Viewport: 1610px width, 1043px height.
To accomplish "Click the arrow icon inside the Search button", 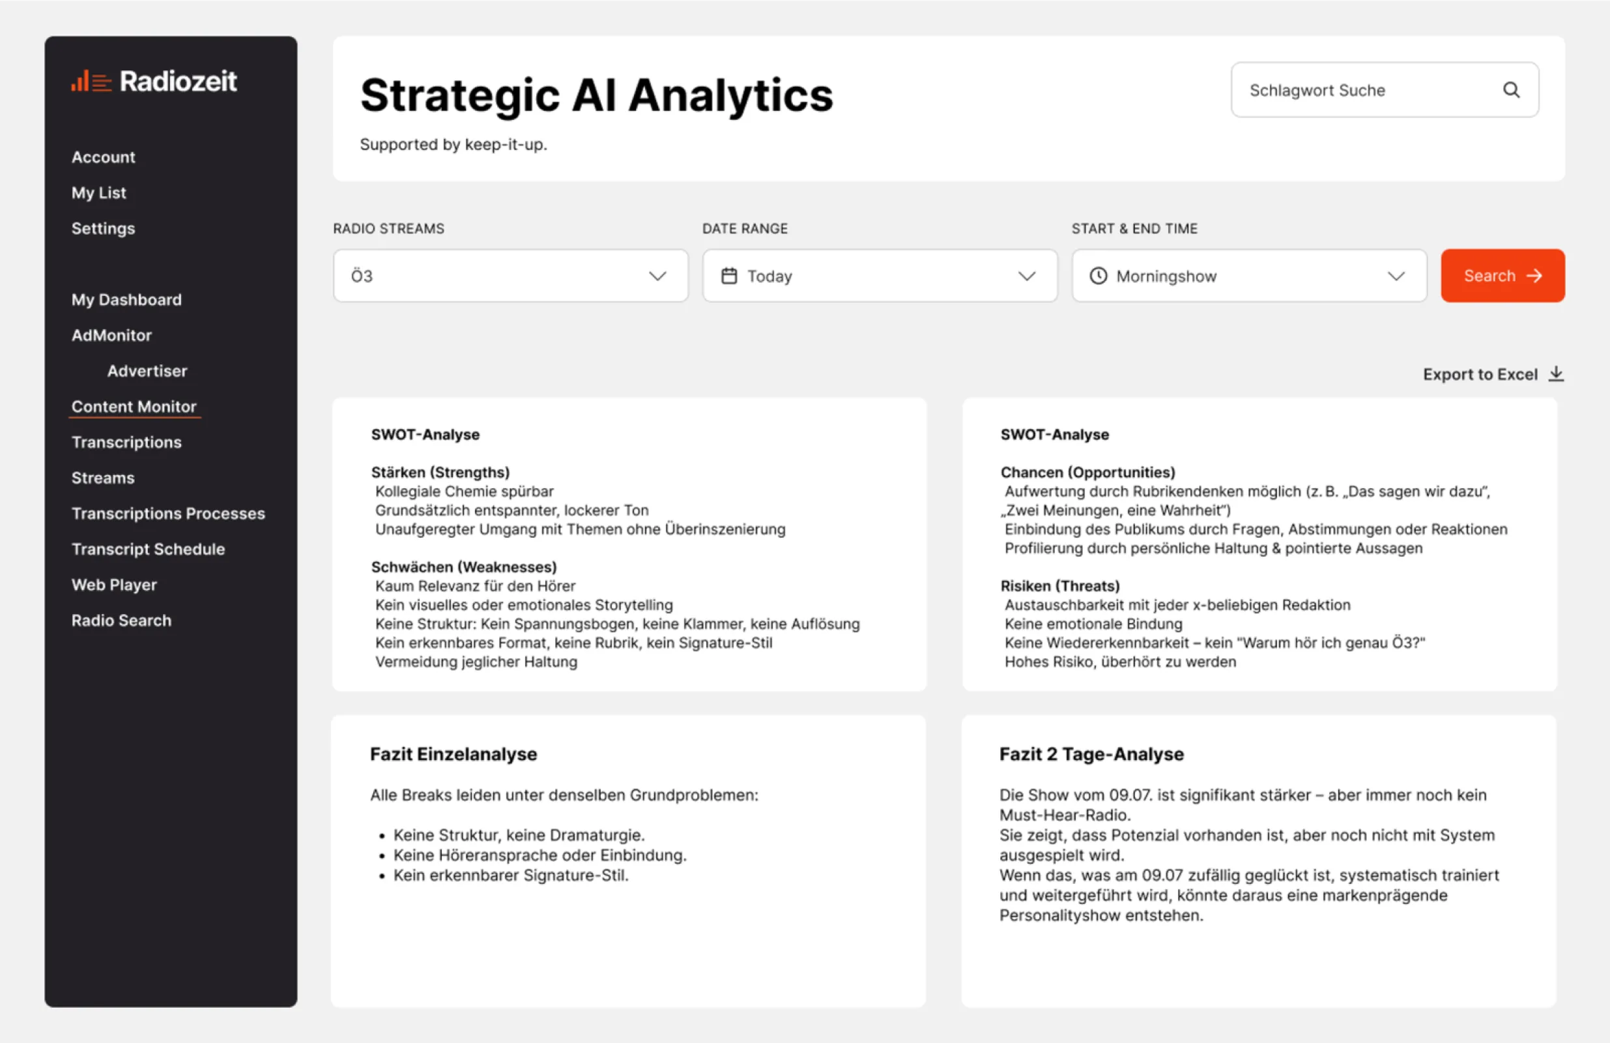I will (1534, 276).
